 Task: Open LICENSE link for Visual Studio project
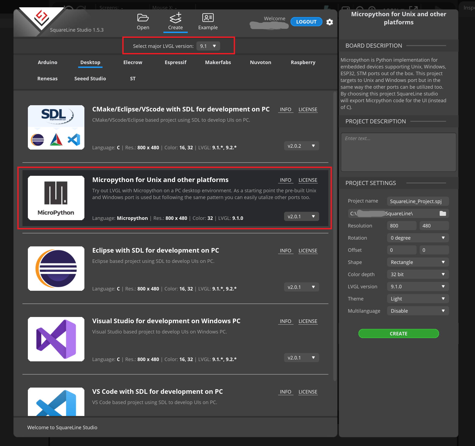[308, 321]
